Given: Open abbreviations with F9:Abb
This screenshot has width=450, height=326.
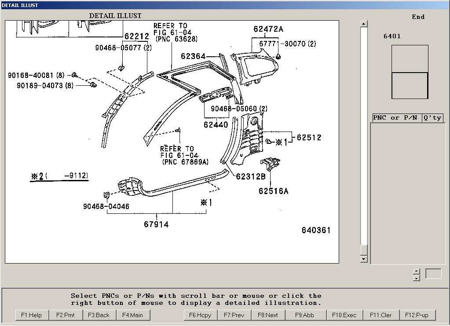Looking at the screenshot, I should [304, 315].
